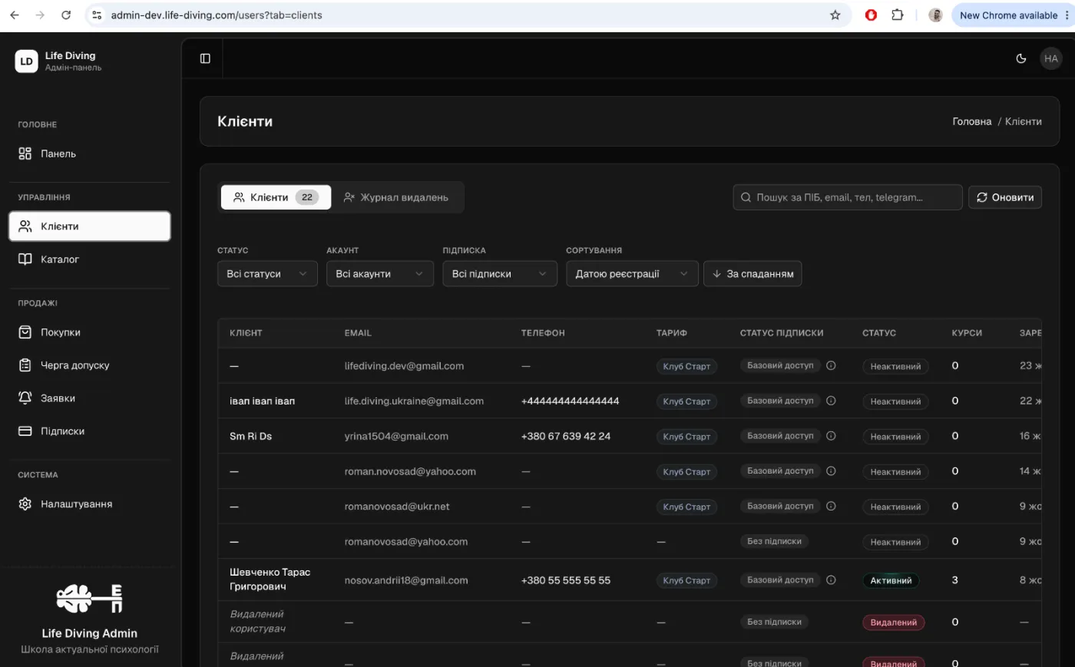Open Черга допуску in the sidebar
Viewport: 1075px width, 667px height.
click(89, 365)
